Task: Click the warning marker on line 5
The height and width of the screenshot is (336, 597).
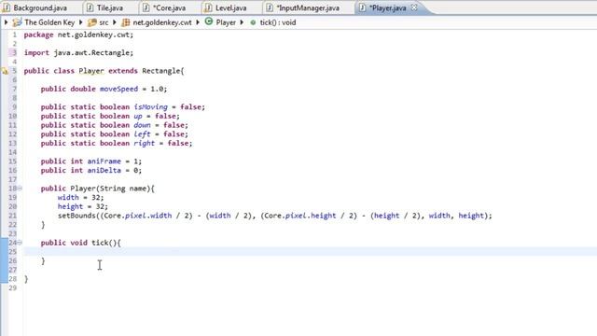Action: 5,71
